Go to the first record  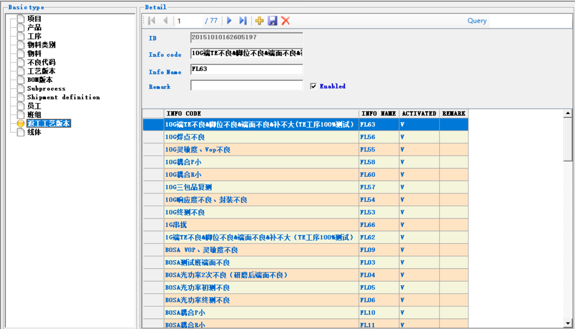[x=152, y=21]
